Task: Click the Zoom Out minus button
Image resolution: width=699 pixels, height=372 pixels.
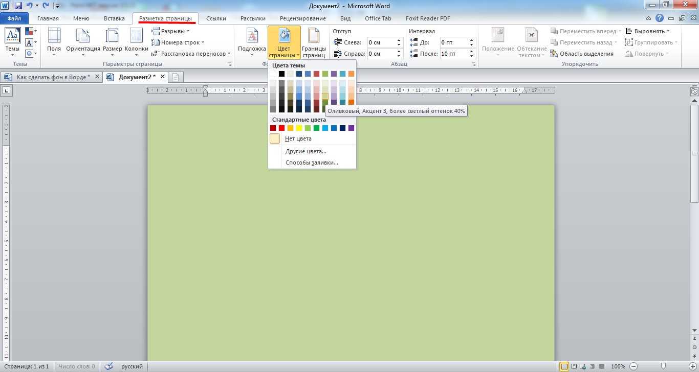Action: (634, 366)
